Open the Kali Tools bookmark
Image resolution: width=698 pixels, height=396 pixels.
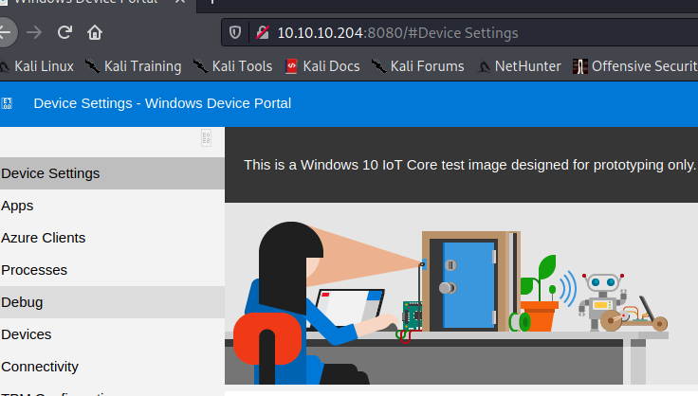pos(232,66)
